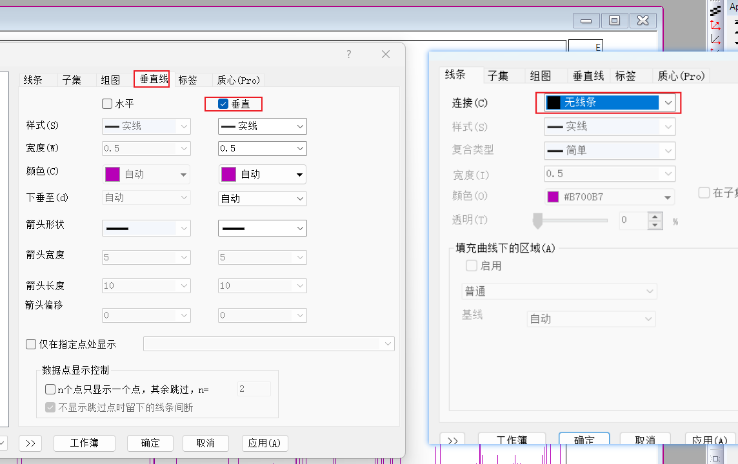Click the anti-alias staircase toolbar icon
The width and height of the screenshot is (738, 464).
715,10
